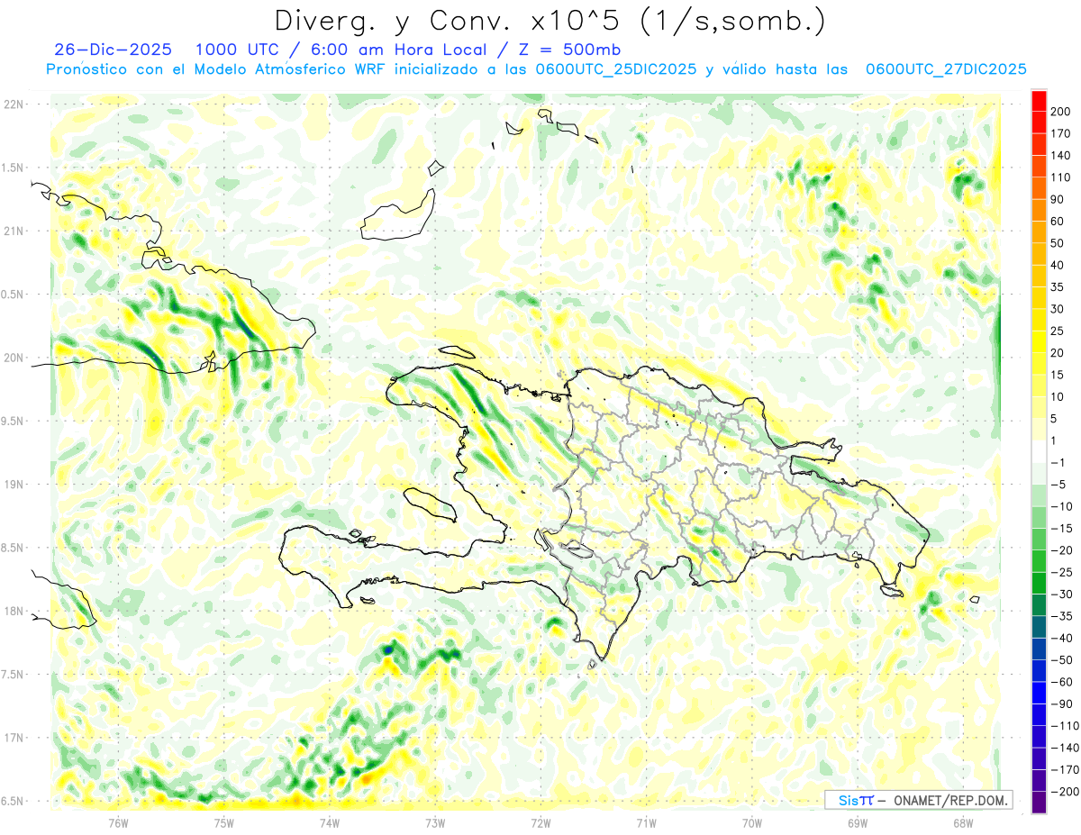
Task: Click the '-170' color scale label
Action: pyautogui.click(x=1065, y=769)
